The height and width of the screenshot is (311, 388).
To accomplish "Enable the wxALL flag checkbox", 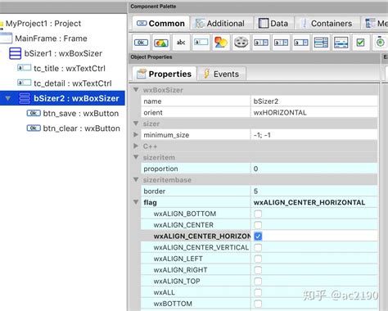I will (258, 292).
